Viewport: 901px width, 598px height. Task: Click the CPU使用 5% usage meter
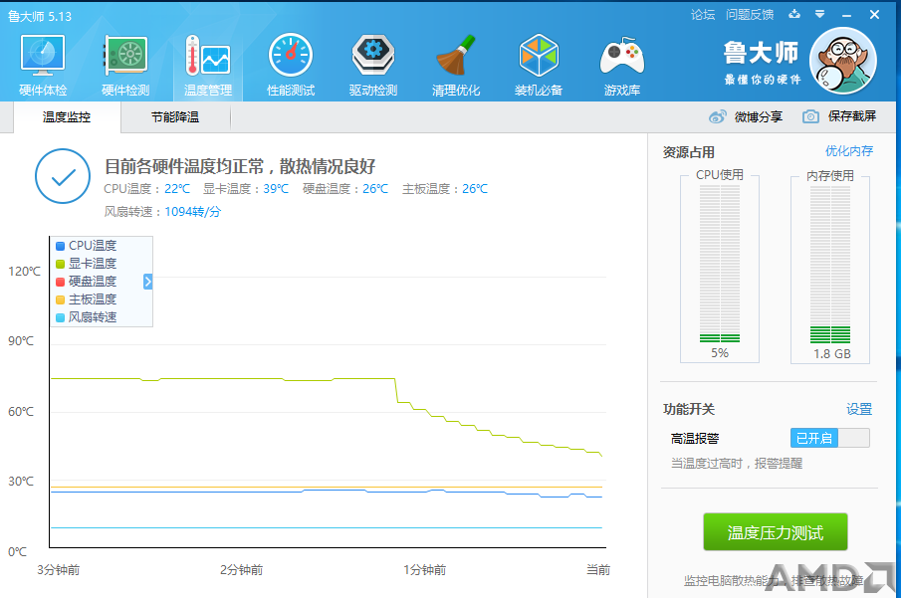720,266
